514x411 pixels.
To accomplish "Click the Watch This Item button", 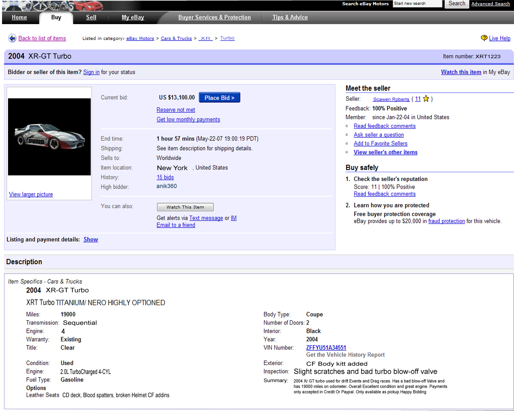I will [x=185, y=207].
